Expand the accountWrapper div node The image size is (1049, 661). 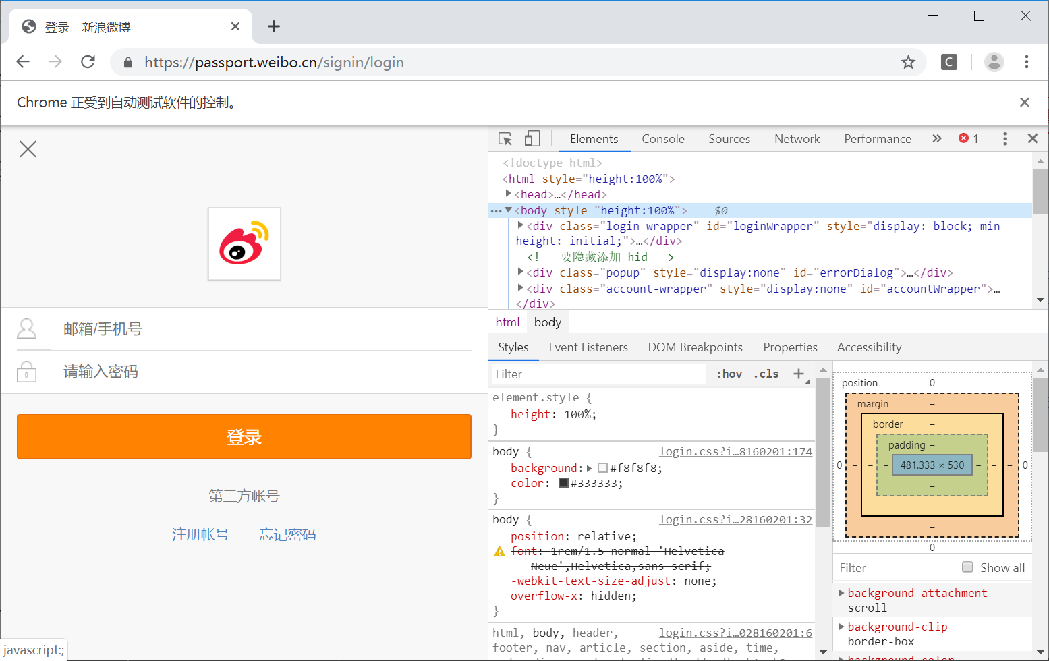pyautogui.click(x=521, y=288)
